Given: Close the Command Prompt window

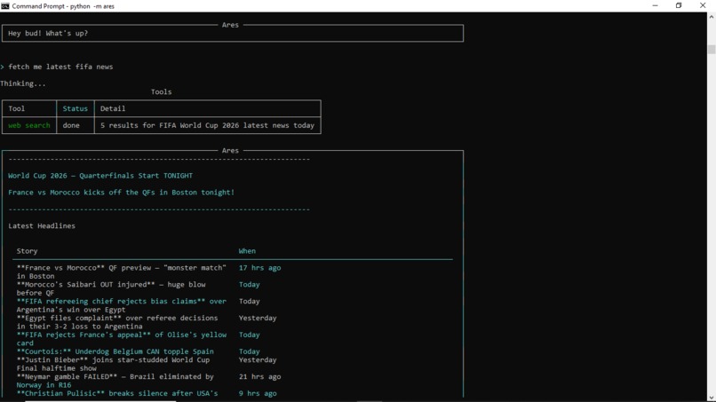Looking at the screenshot, I should [703, 5].
